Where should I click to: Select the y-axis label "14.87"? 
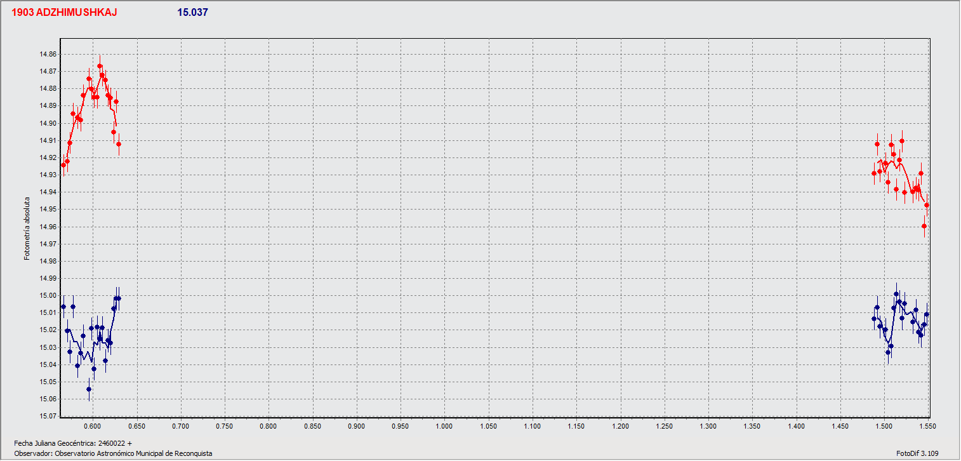click(48, 72)
